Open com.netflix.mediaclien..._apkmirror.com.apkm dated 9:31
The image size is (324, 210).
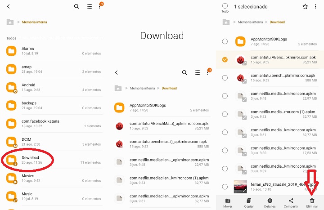pos(162,198)
